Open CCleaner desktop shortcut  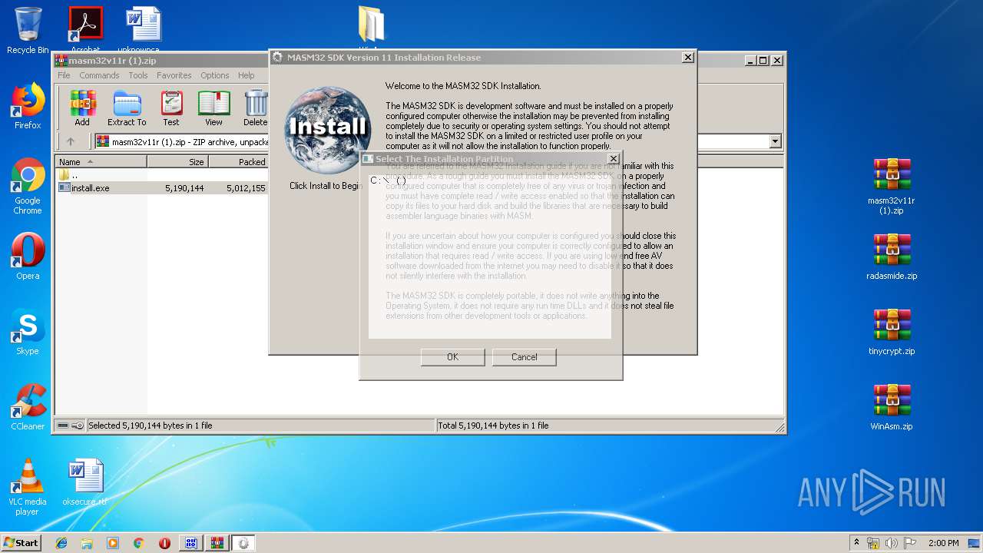pos(28,407)
